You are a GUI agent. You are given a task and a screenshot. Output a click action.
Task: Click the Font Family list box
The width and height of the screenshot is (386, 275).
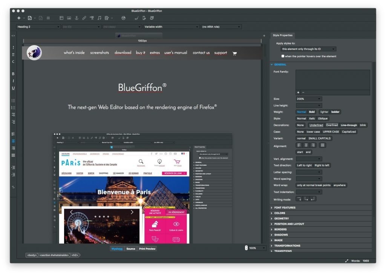tap(332, 80)
